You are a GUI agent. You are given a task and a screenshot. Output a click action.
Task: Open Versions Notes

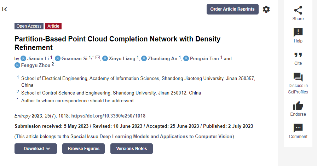(131, 149)
